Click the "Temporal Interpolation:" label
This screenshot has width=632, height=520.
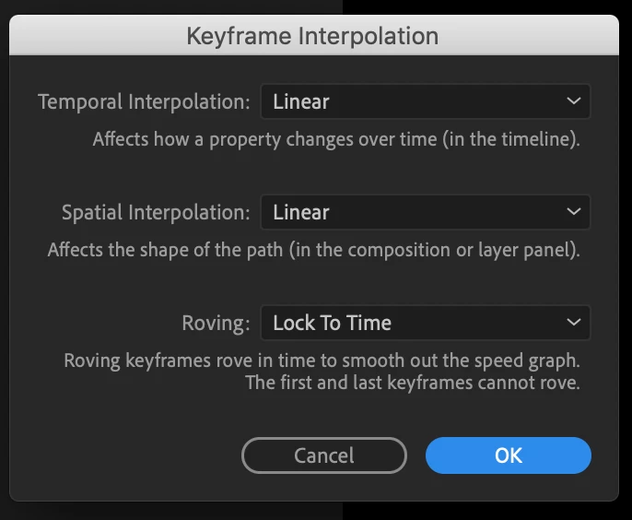[144, 101]
